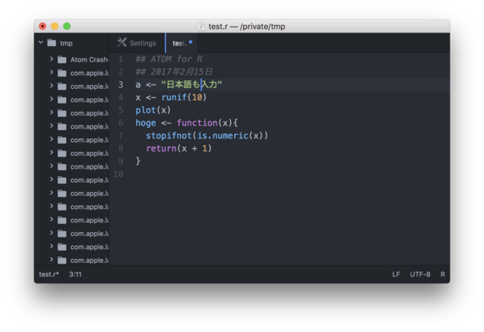Open the R grammar selector in status bar

pyautogui.click(x=443, y=274)
